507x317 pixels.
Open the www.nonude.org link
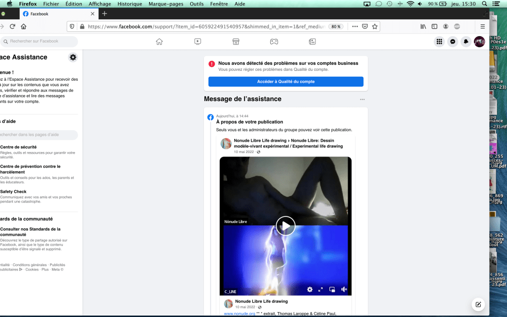[x=239, y=314]
